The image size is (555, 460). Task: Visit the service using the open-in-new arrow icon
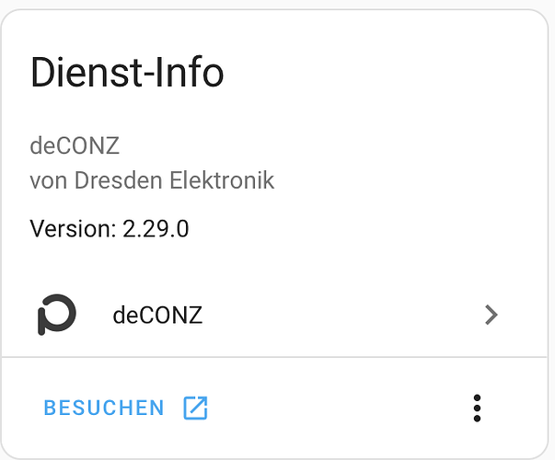(x=195, y=408)
